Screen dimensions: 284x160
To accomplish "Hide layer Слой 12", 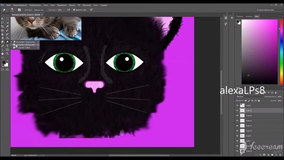I will (x=237, y=120).
